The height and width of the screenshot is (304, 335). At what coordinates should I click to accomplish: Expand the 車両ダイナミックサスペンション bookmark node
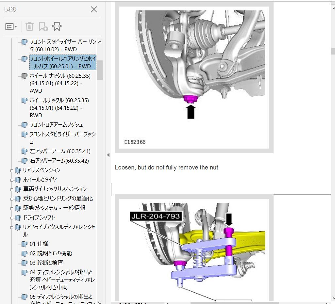(12, 189)
